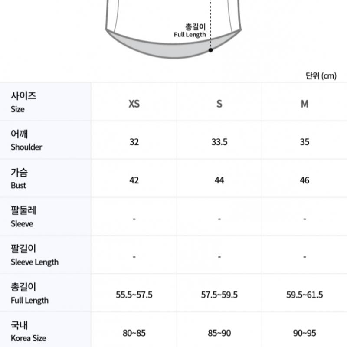Click the black dot on the garment hem
The width and height of the screenshot is (347, 347).
tap(210, 50)
